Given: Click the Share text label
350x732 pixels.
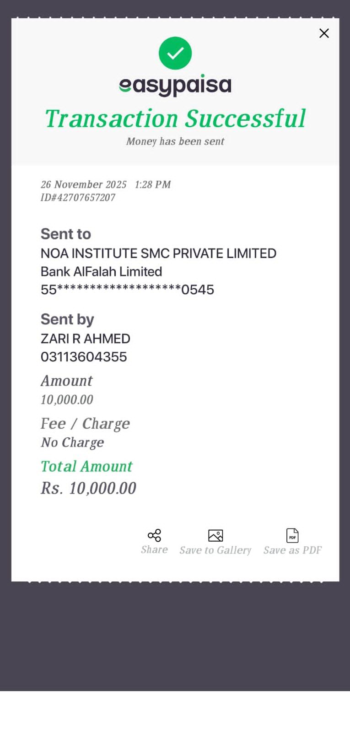Looking at the screenshot, I should (154, 550).
